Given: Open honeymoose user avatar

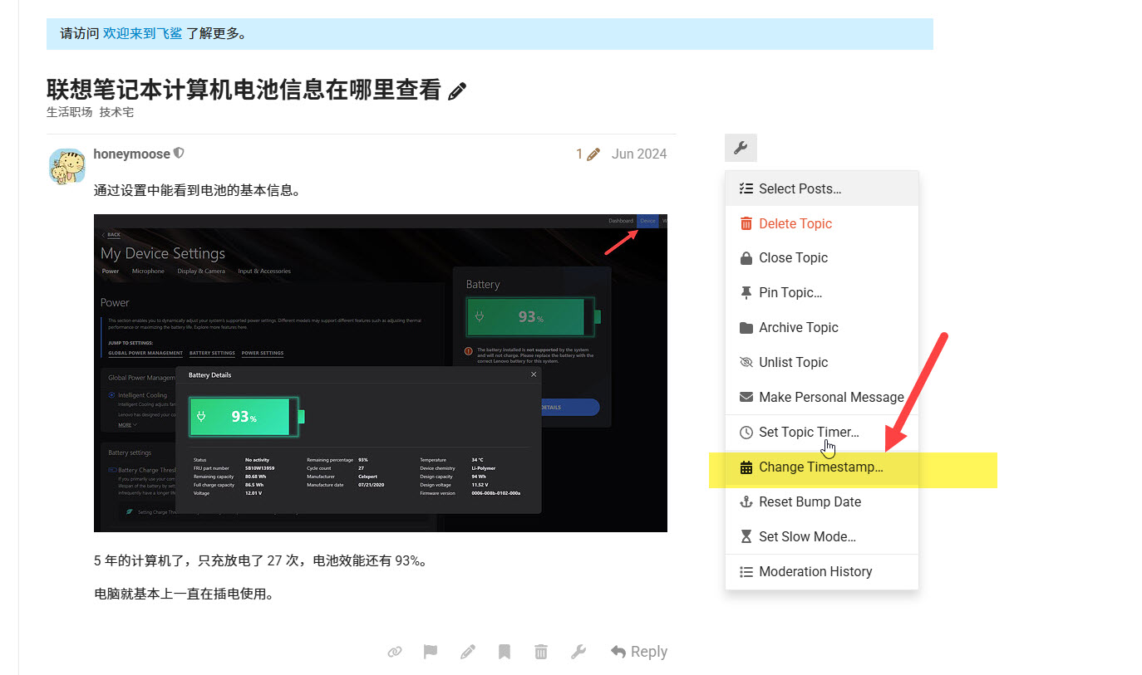Looking at the screenshot, I should (x=66, y=166).
